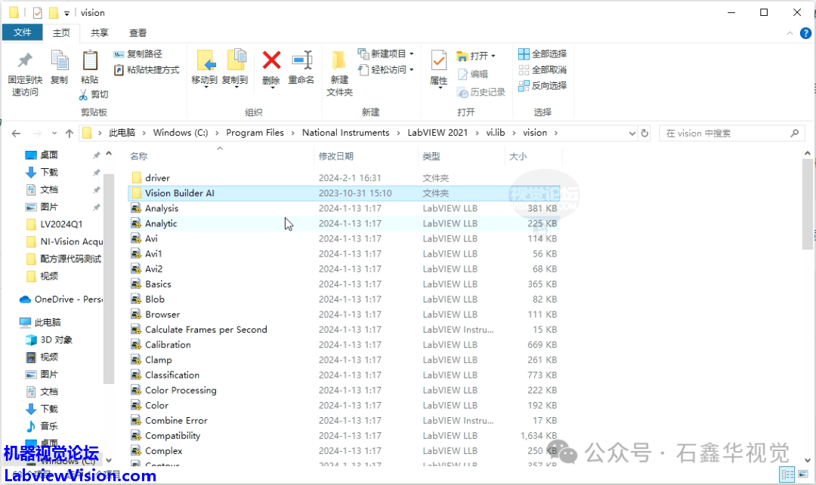The image size is (816, 485).
Task: Click Select None in ribbon
Action: [x=542, y=70]
